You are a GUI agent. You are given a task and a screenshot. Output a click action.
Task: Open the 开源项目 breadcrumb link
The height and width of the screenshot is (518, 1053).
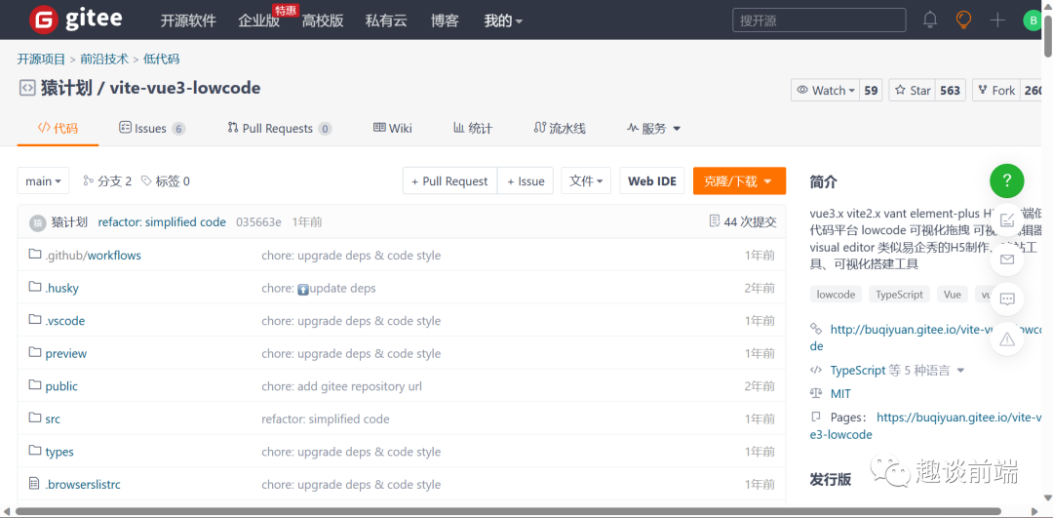tap(42, 60)
